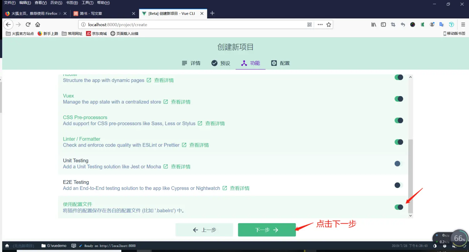Viewport: 469px width, 252px height.
Task: Open the 查看(V) menu
Action: [41, 3]
